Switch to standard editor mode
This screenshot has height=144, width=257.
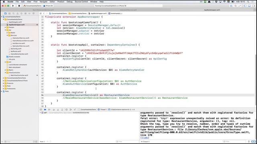pyautogui.click(x=231, y=6)
